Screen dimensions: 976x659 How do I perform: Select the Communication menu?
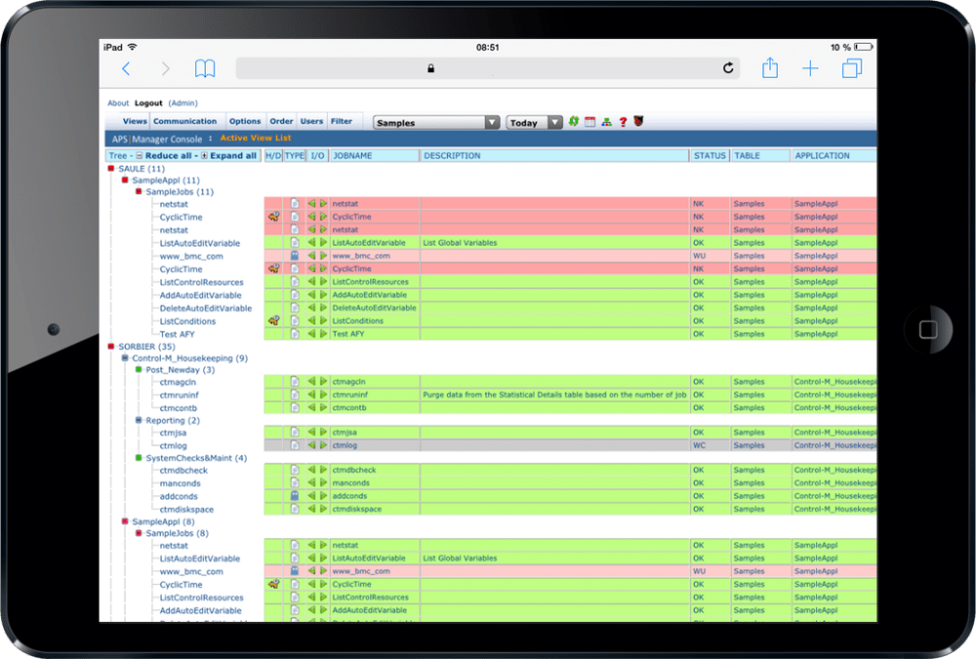185,121
